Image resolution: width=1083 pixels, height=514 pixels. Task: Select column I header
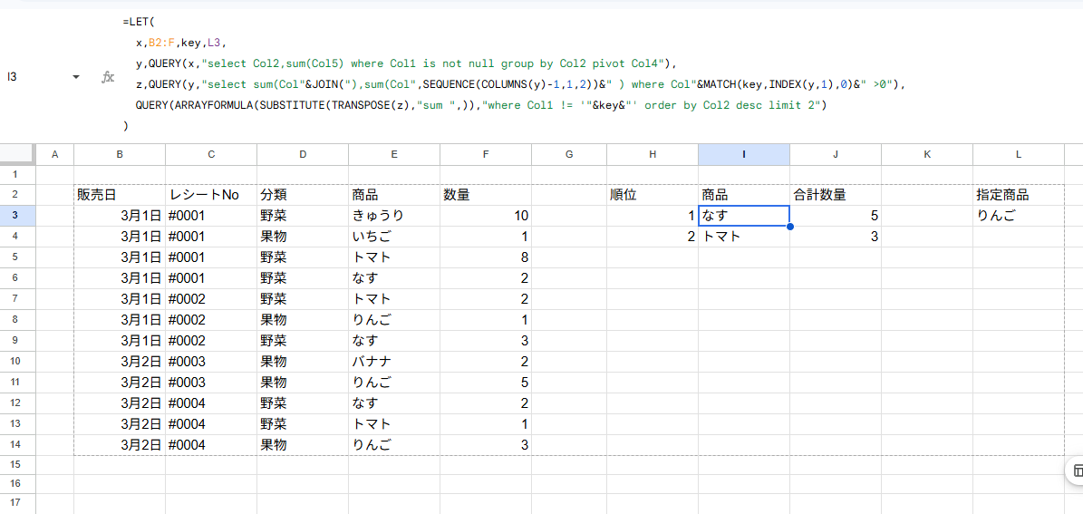point(744,155)
